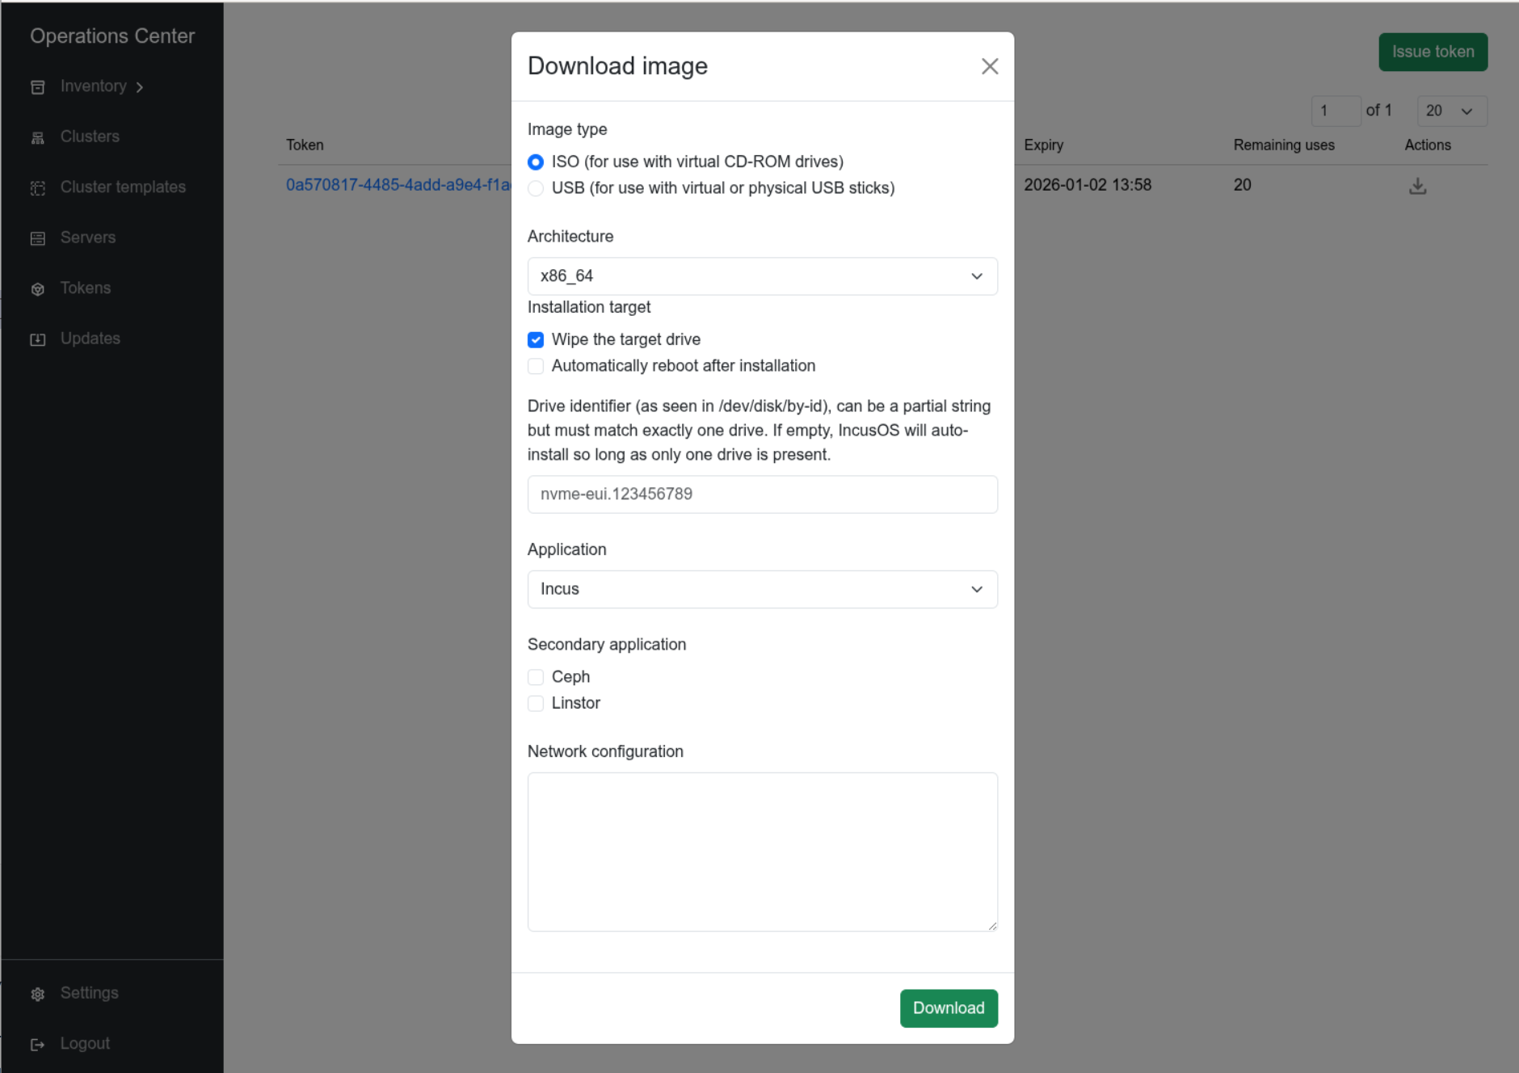Click the Cluster templates icon

click(38, 187)
